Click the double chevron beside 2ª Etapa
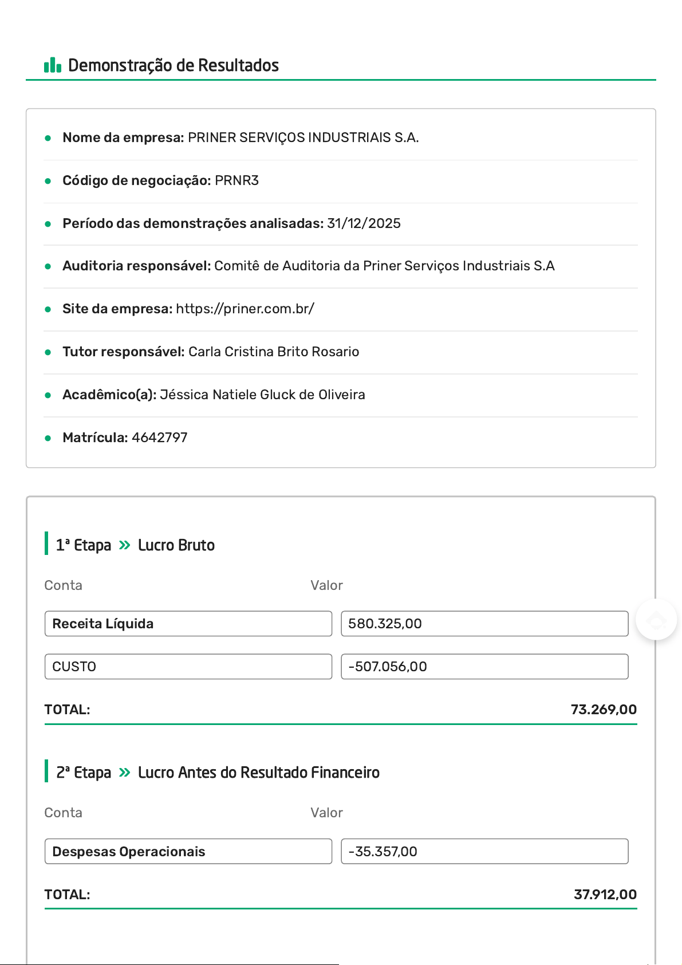The height and width of the screenshot is (965, 682). pos(125,773)
